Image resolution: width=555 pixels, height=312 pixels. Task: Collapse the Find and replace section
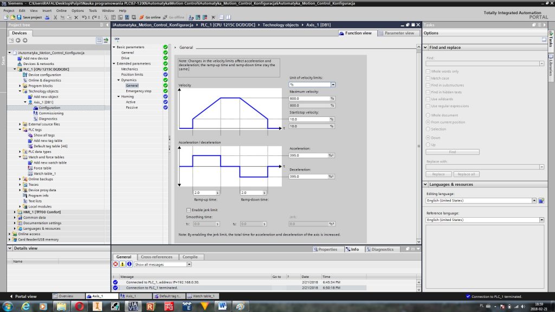[425, 48]
